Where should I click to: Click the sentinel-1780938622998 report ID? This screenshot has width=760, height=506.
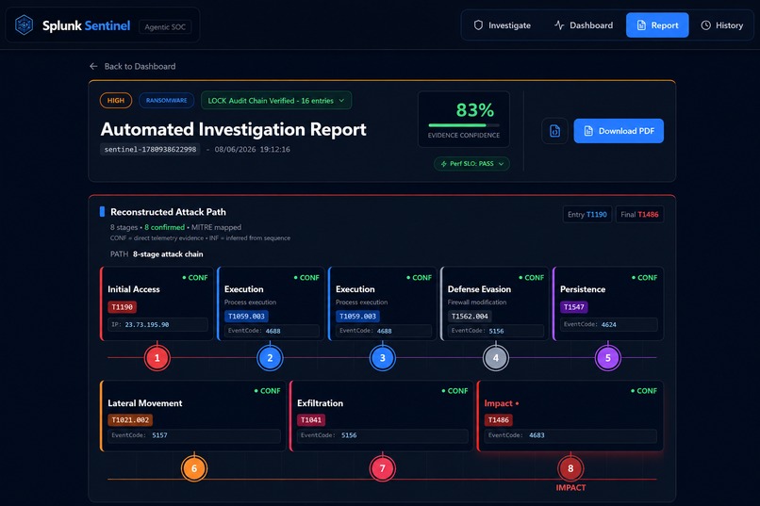coord(150,149)
